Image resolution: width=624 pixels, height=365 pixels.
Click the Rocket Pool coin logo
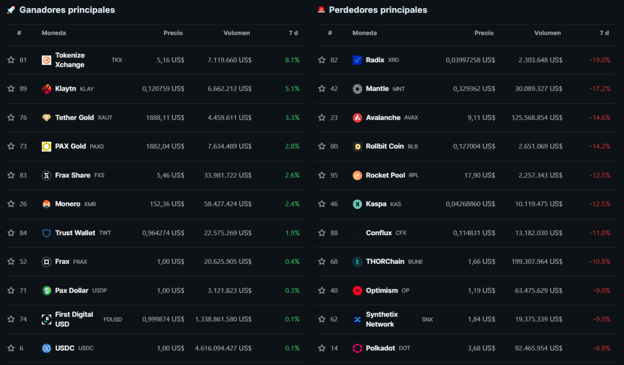[357, 175]
